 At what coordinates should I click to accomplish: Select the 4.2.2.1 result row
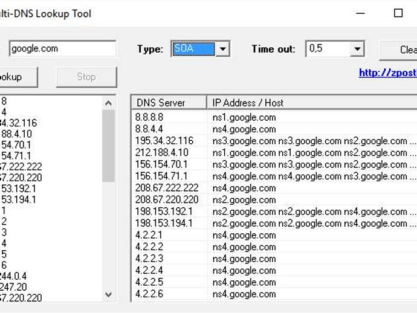click(x=274, y=235)
